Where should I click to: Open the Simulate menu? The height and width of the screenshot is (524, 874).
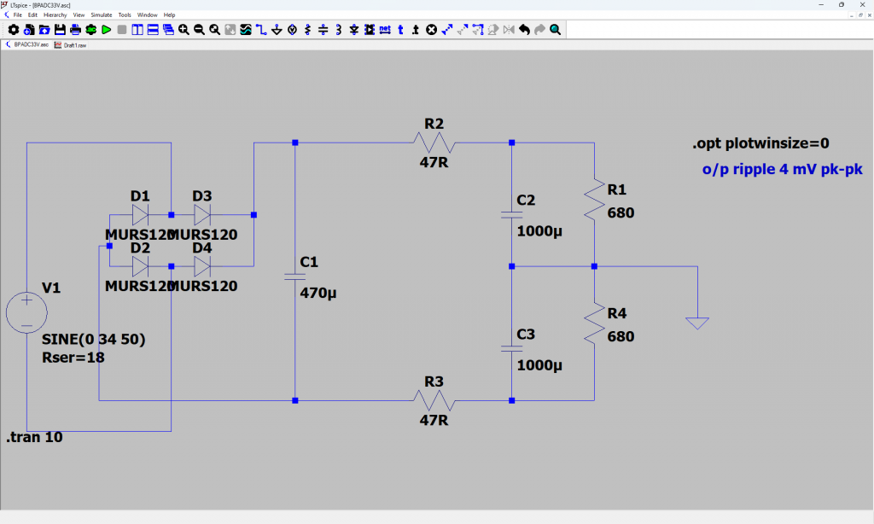[x=101, y=15]
